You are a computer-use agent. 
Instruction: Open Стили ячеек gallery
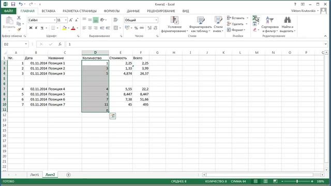pos(218,24)
